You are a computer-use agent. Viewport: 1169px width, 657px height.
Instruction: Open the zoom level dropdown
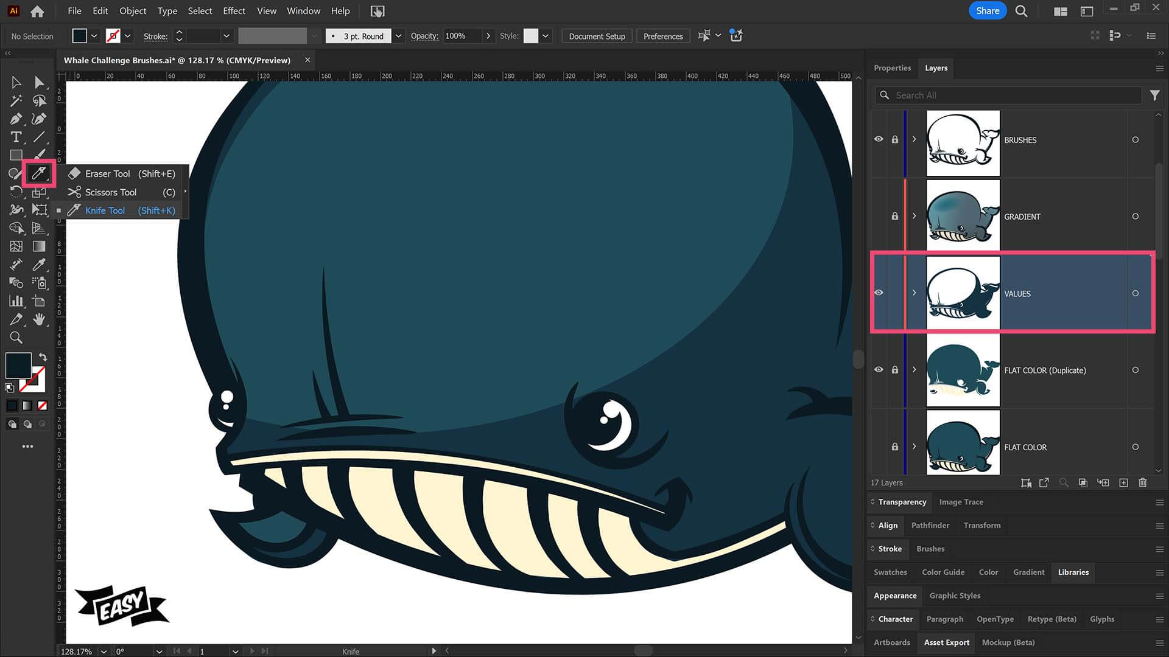click(x=104, y=651)
